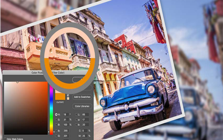Select the H hue radio button
This screenshot has height=140, width=223.
tap(56, 114)
